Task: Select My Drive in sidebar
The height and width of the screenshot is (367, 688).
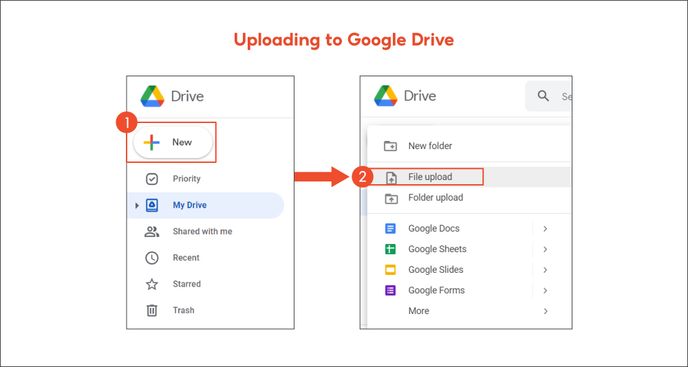Action: tap(189, 205)
